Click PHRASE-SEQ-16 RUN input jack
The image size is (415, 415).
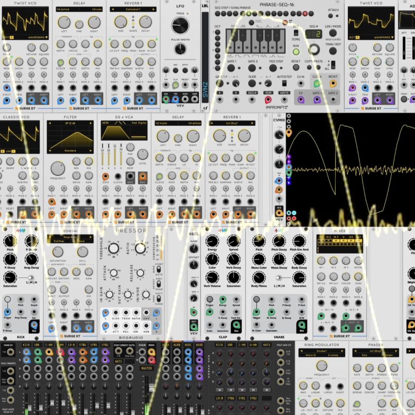268,100
